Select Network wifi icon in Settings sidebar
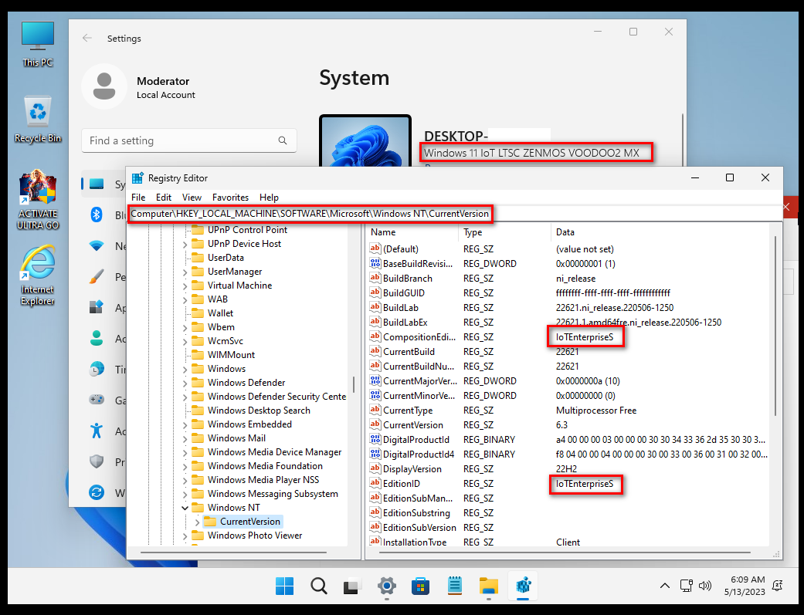Image resolution: width=804 pixels, height=615 pixels. click(x=97, y=246)
